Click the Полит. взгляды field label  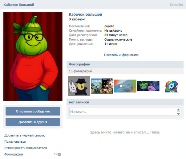coord(81,39)
